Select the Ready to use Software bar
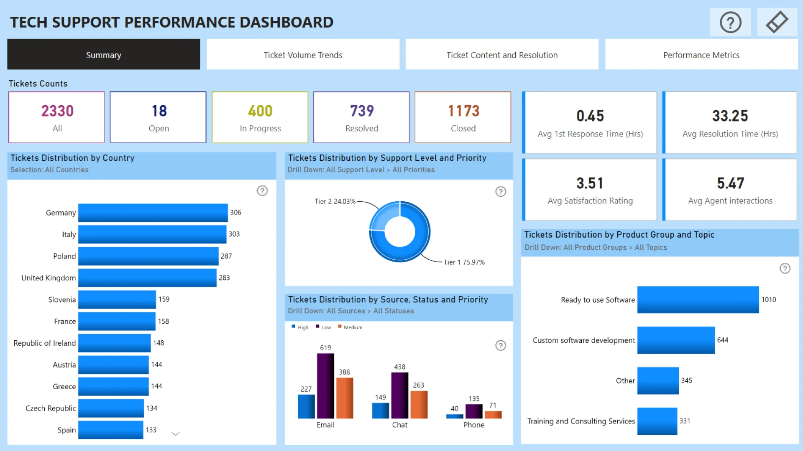Screen dimensions: 803x451 698,300
